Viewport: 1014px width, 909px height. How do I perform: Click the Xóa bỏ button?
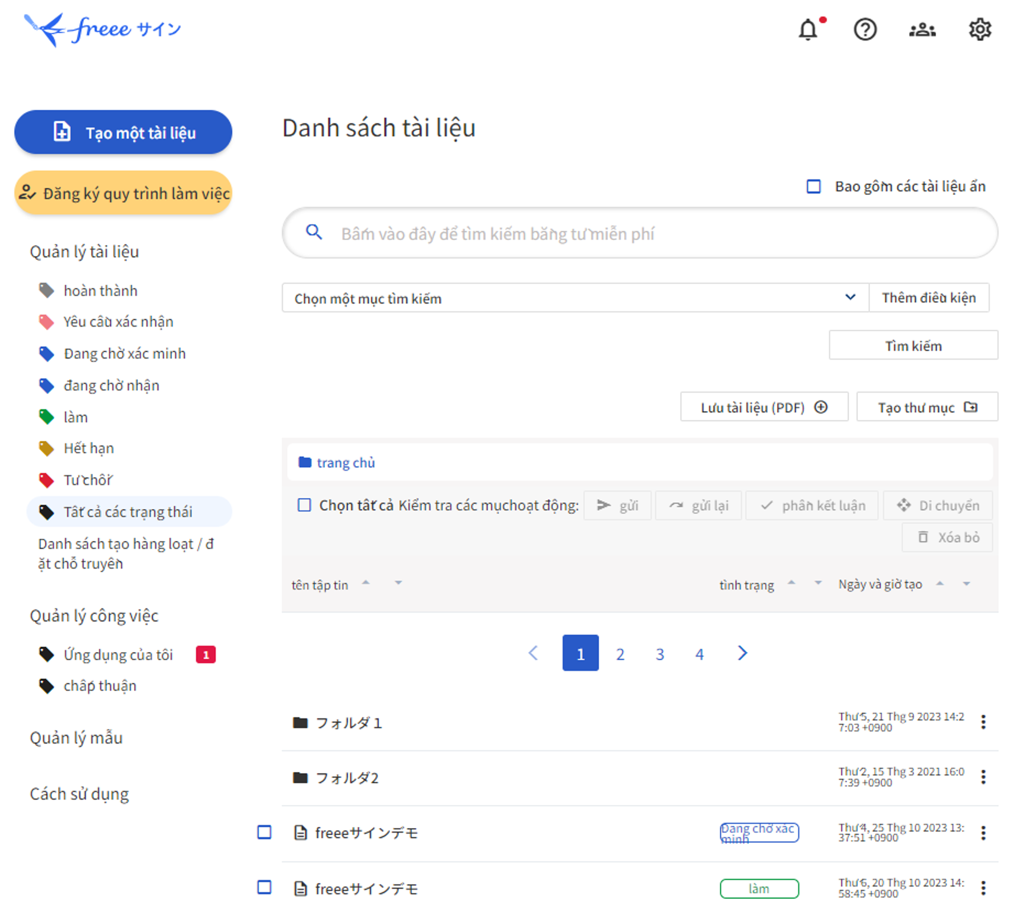pos(947,537)
